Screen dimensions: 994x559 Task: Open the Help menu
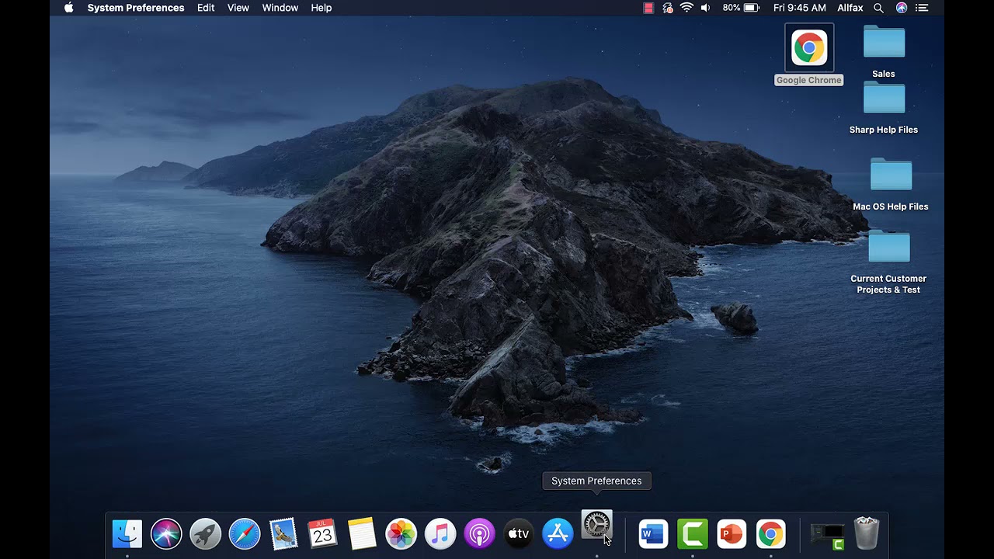point(321,8)
